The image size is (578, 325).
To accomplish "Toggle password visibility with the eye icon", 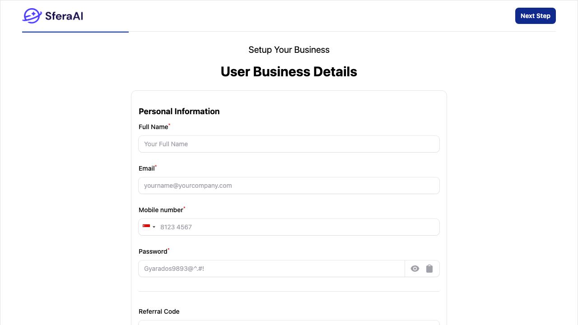I will [415, 269].
